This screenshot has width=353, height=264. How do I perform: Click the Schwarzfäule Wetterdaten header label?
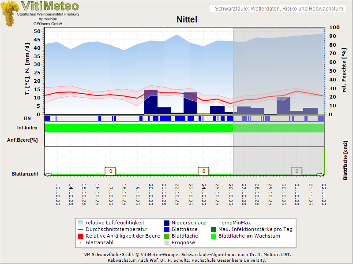coord(279,9)
